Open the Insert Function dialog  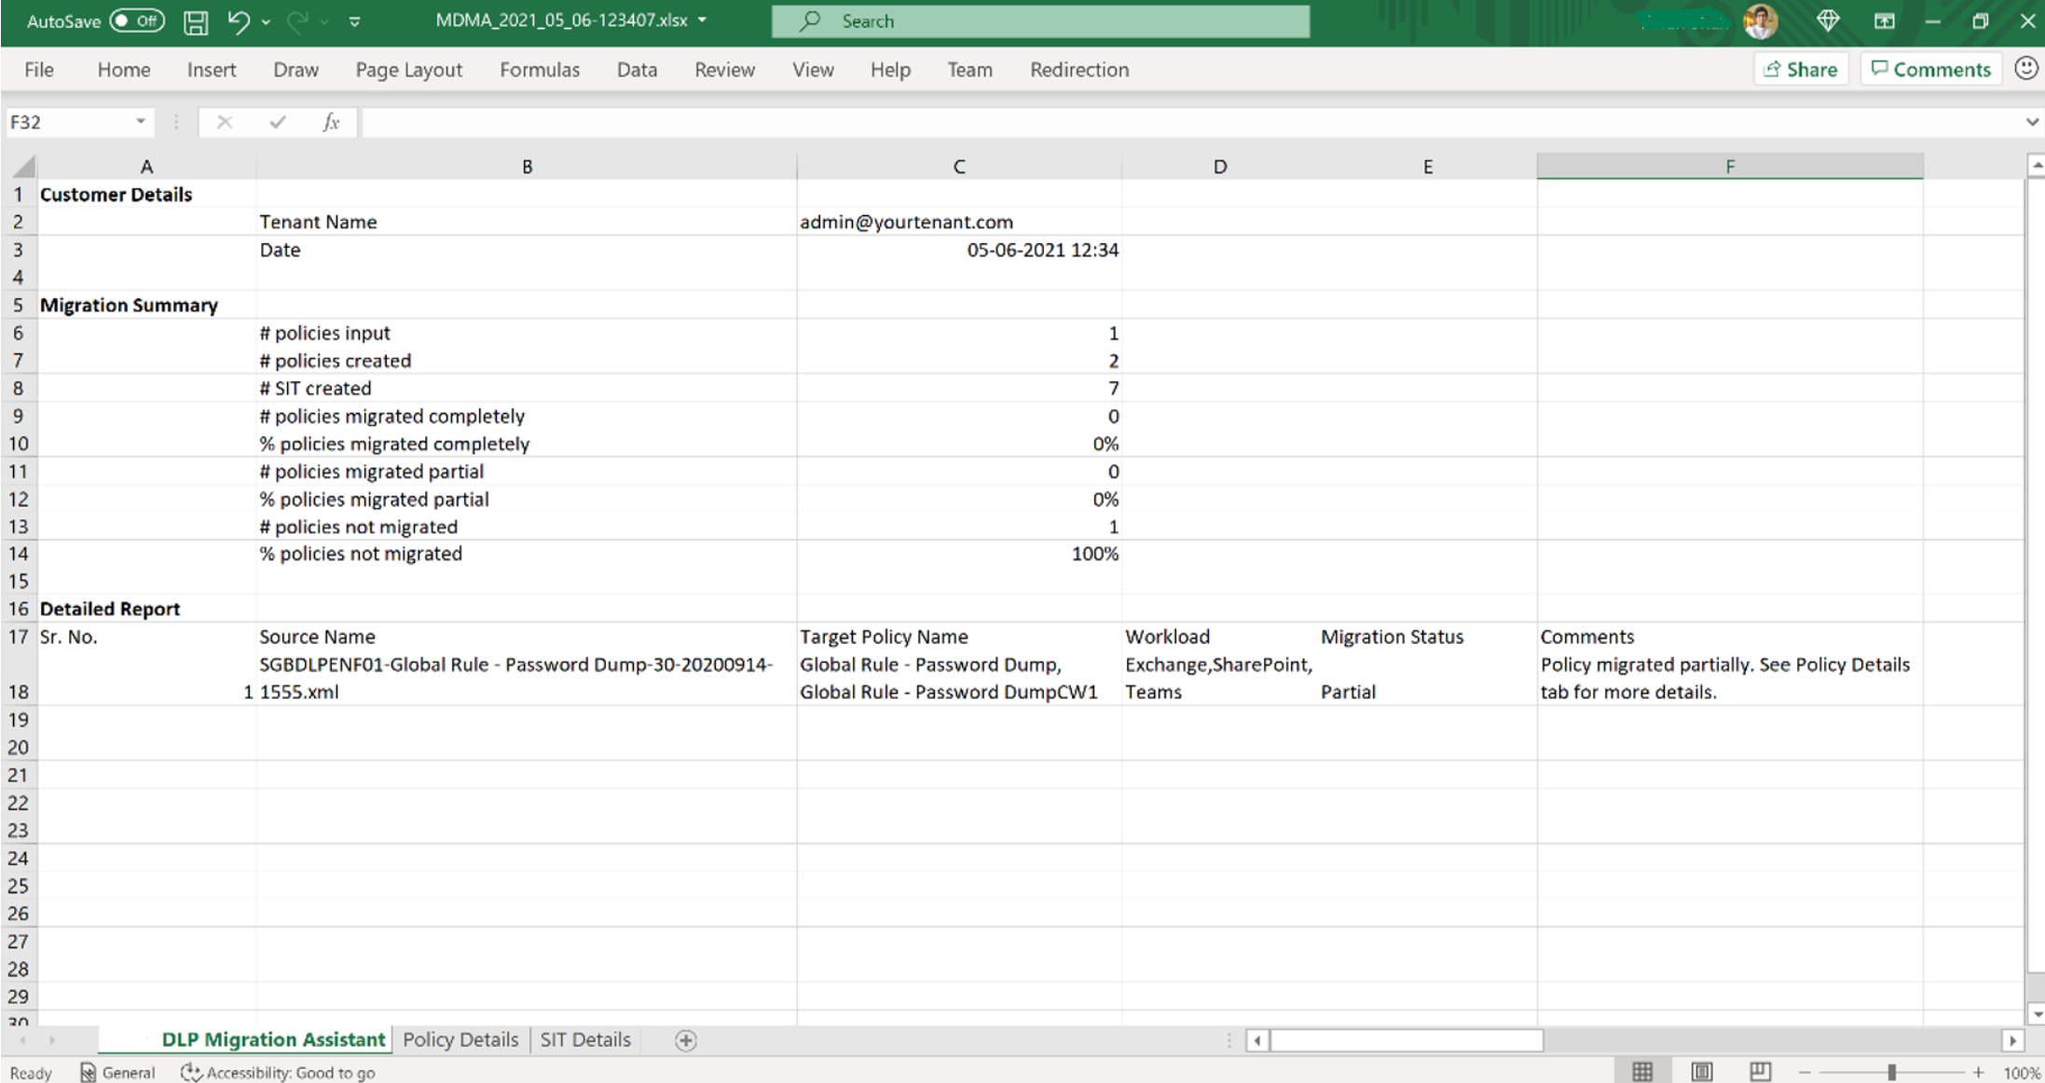click(331, 121)
